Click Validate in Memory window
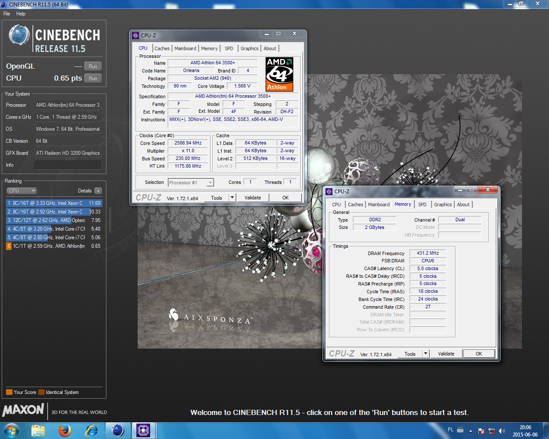Viewport: 549px width, 439px height. pyautogui.click(x=446, y=354)
